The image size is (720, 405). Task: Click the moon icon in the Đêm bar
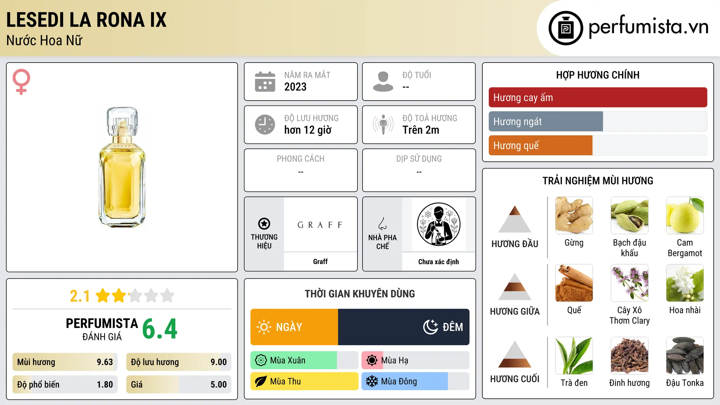click(x=431, y=327)
